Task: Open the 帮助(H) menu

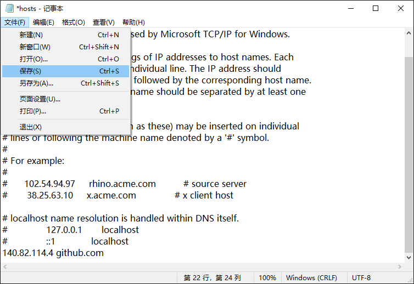Action: (x=133, y=22)
